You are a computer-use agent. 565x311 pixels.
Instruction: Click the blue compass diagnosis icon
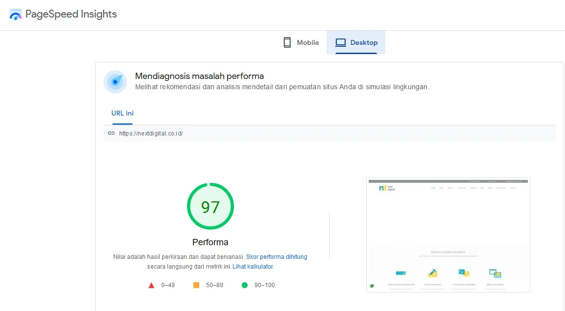click(115, 82)
